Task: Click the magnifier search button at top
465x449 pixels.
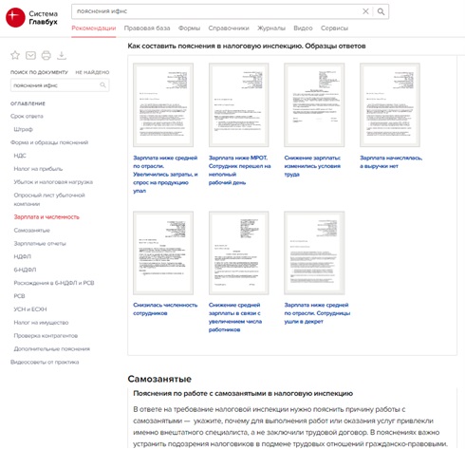Action: pyautogui.click(x=381, y=11)
